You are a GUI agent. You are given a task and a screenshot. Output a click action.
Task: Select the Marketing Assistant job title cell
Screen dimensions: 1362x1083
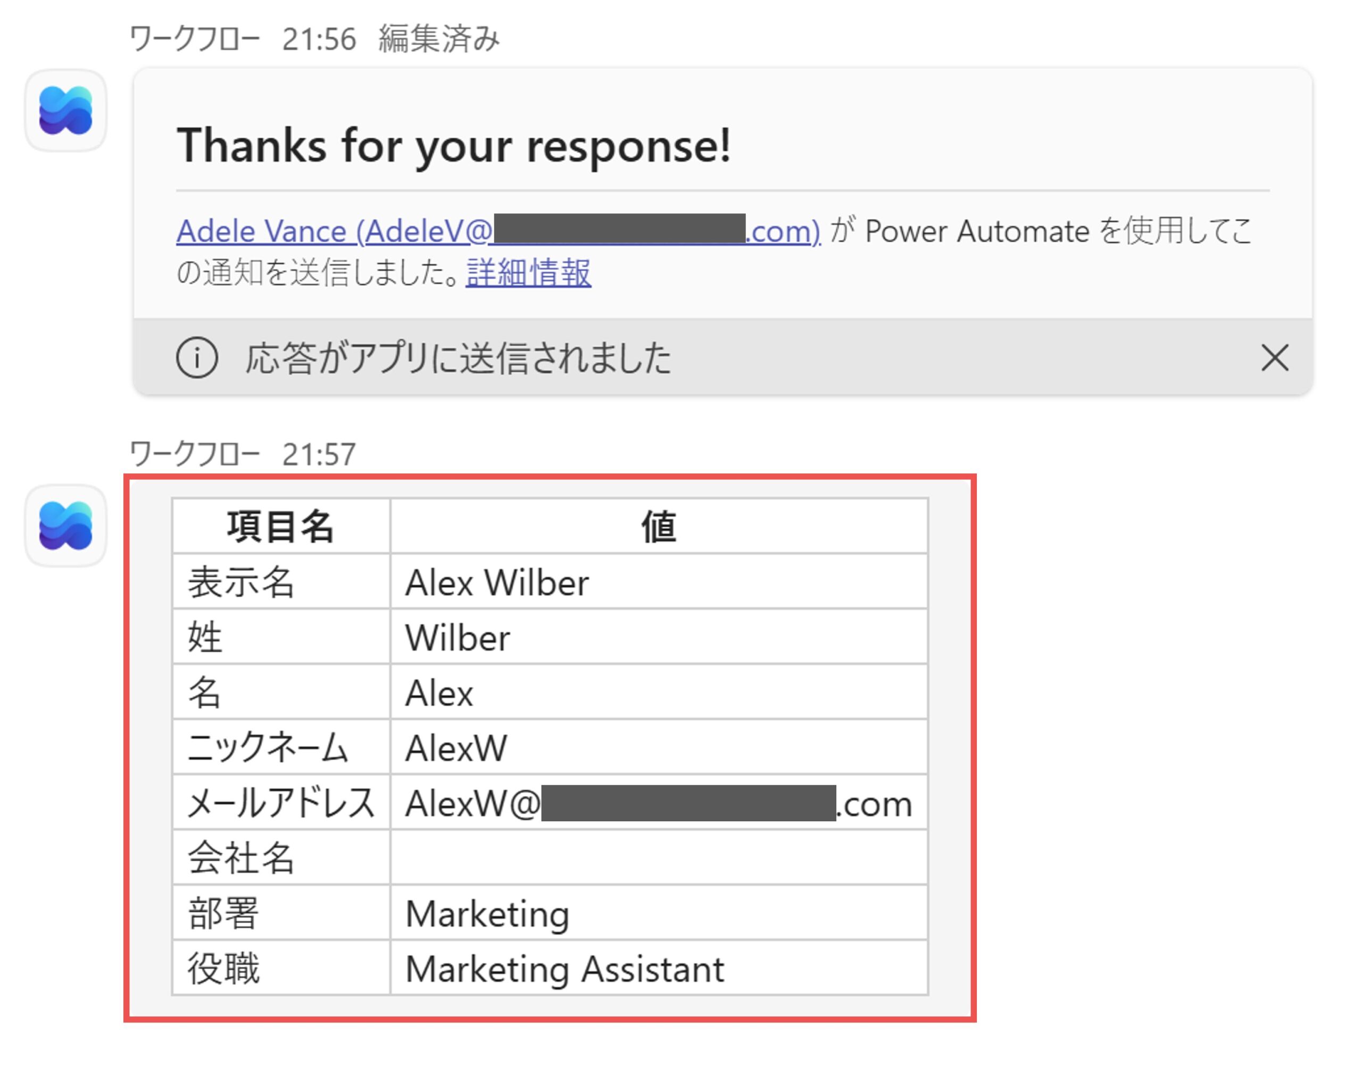coord(564,969)
